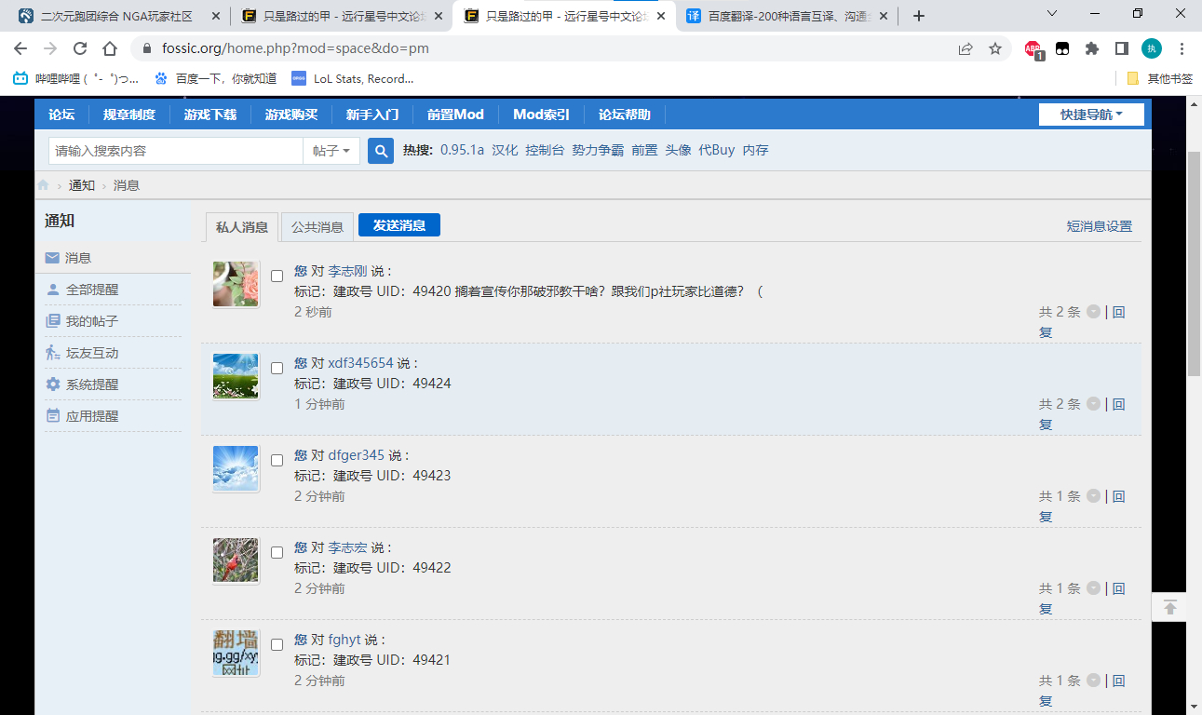Screen dimensions: 1202x715
Task: Expand the 快捷导航 dropdown menu
Action: tap(1090, 114)
